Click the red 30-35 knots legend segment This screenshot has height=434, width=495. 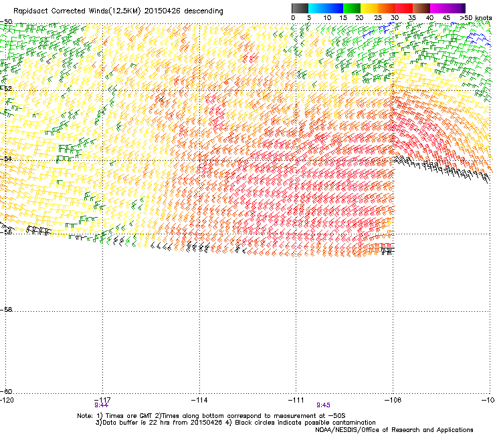coord(404,8)
